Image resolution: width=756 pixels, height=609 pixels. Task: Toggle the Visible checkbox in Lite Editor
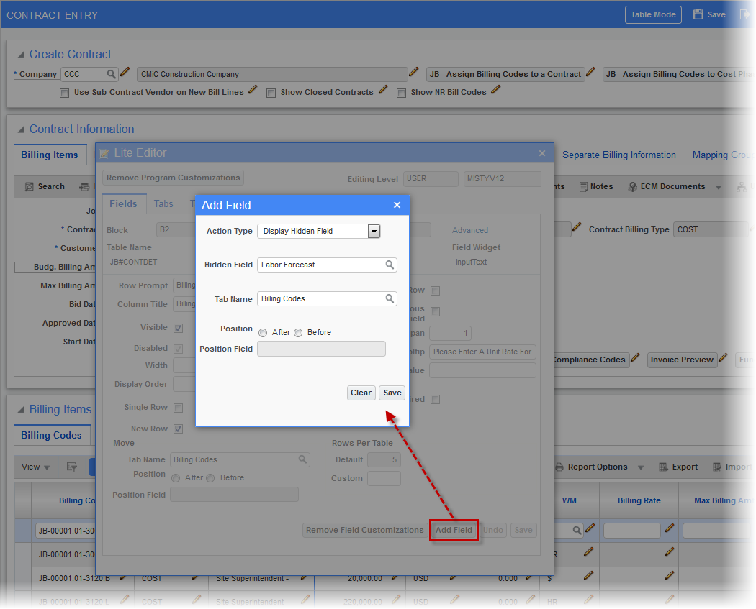point(179,328)
